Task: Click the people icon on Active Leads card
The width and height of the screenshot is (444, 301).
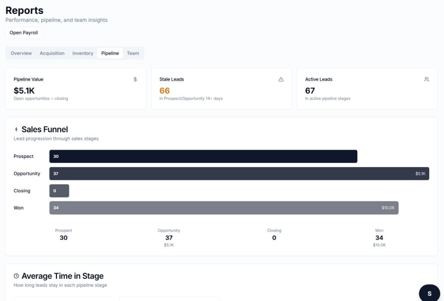Action: tap(427, 79)
